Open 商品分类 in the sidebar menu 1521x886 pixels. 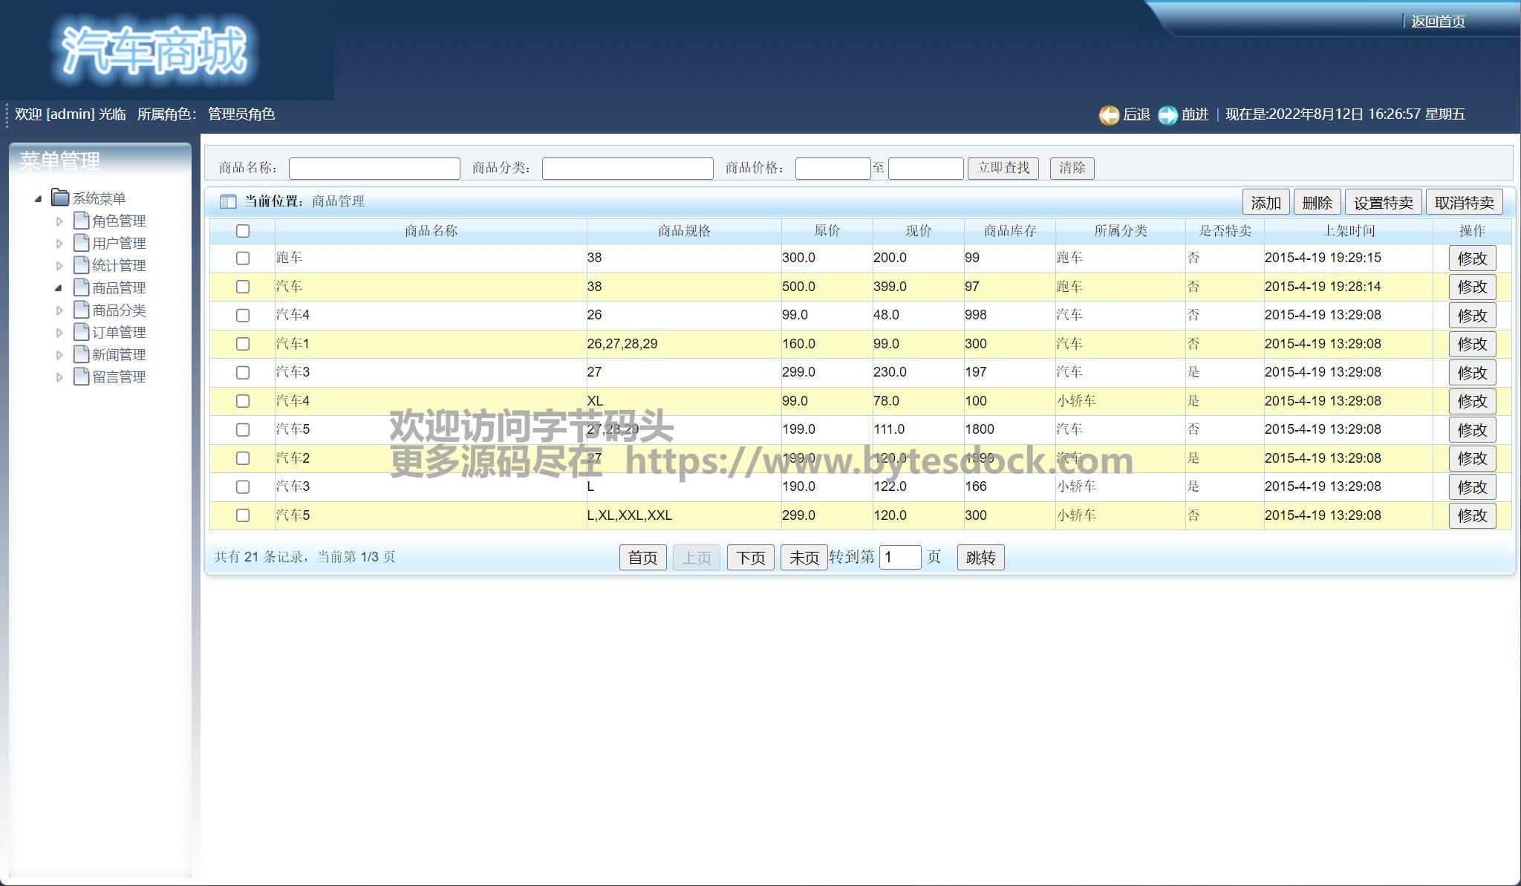tap(119, 310)
